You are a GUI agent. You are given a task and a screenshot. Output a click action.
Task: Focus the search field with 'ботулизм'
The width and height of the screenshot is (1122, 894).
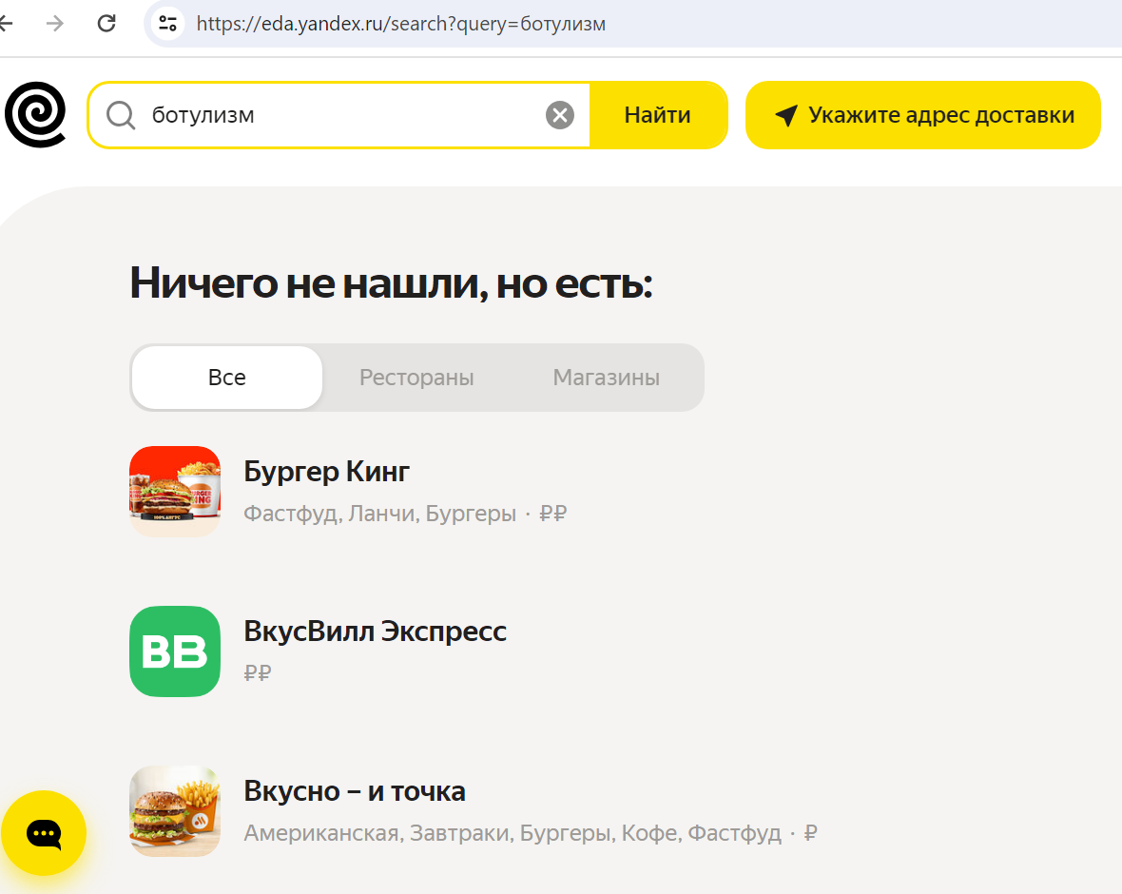[x=338, y=115]
